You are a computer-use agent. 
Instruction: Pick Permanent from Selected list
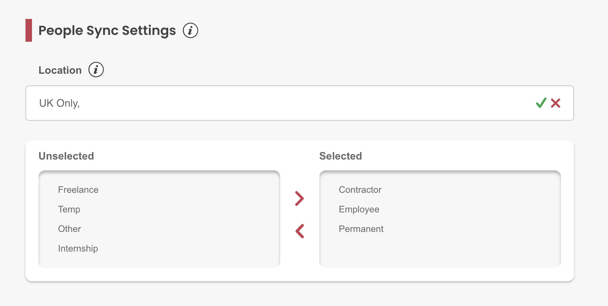(361, 229)
